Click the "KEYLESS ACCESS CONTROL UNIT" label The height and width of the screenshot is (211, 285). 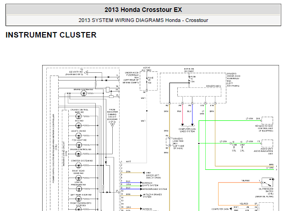pyautogui.click(x=264, y=127)
